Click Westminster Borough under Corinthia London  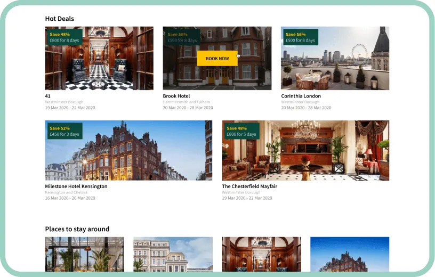pyautogui.click(x=300, y=102)
